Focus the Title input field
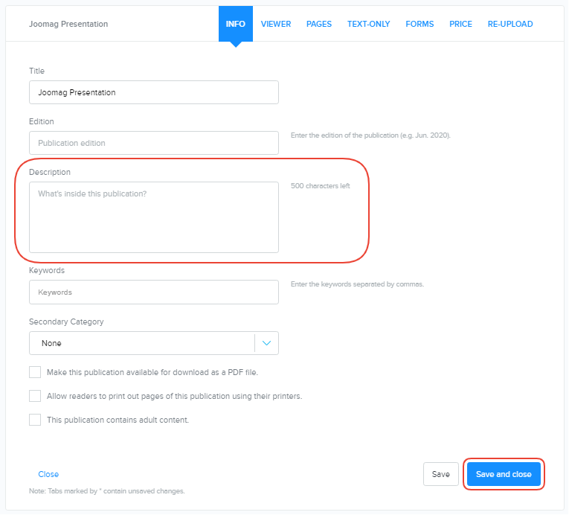569x515 pixels. [x=153, y=92]
